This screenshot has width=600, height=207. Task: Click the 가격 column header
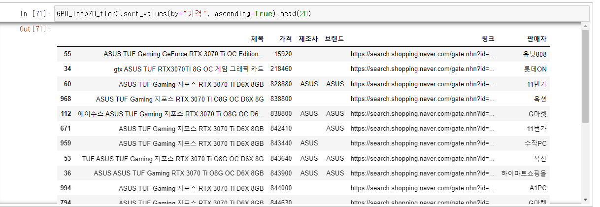(x=285, y=39)
